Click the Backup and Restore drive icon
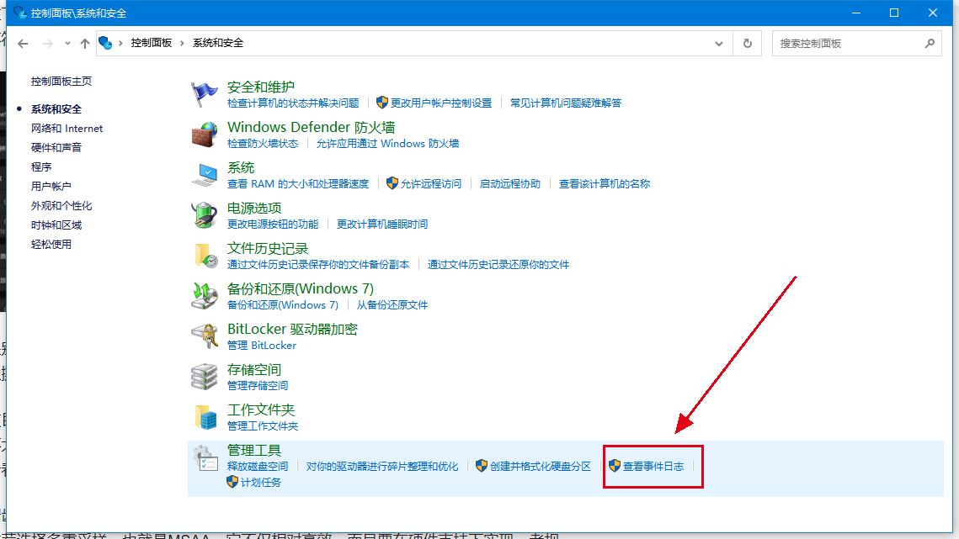Screen dimensions: 959x539 tap(205, 296)
